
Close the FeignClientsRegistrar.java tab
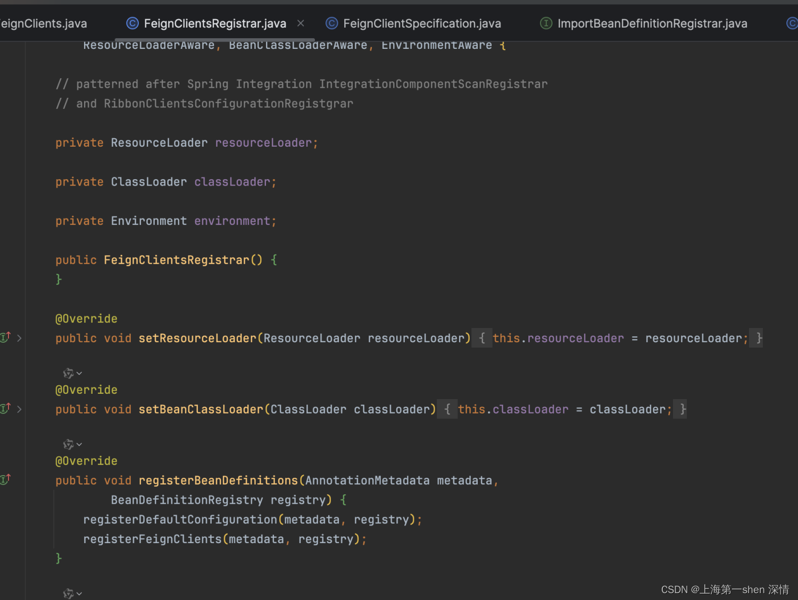coord(301,23)
